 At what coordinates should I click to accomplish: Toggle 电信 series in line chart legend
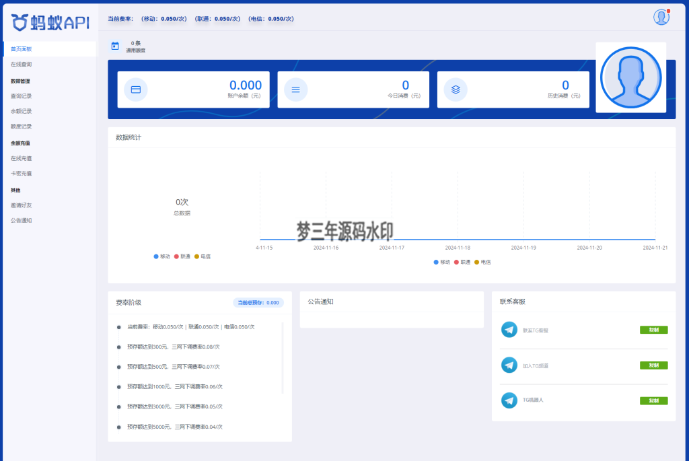(x=482, y=262)
